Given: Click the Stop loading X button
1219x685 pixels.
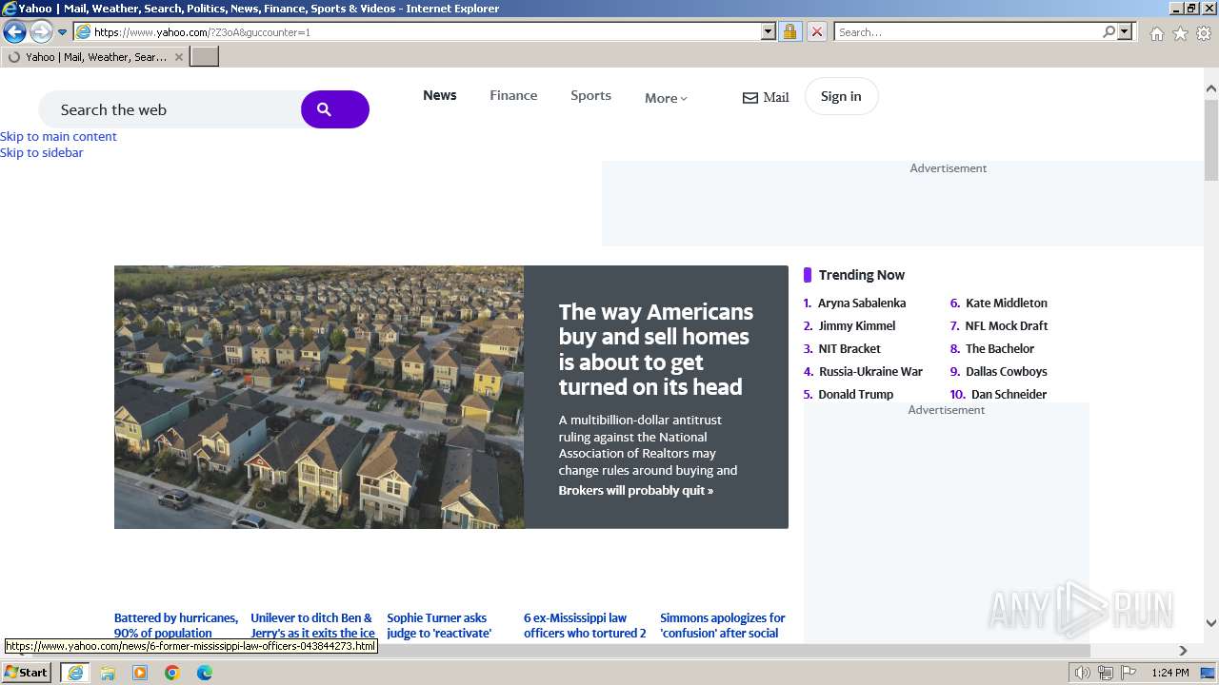Looking at the screenshot, I should tap(817, 31).
